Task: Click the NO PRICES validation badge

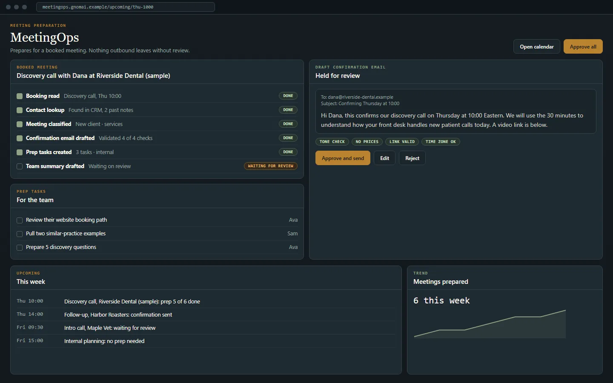Action: (367, 142)
